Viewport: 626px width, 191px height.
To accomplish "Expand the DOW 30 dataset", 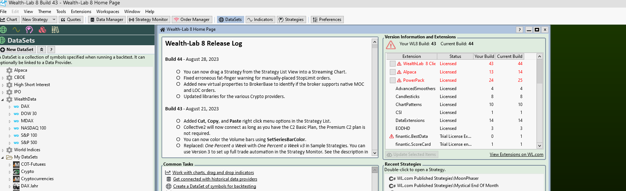I will point(10,114).
